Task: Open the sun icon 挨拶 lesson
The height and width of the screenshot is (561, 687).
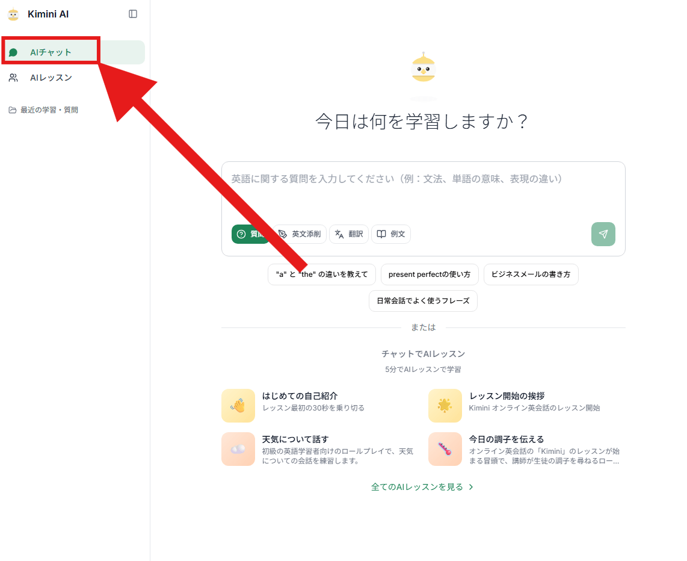Action: pos(445,406)
